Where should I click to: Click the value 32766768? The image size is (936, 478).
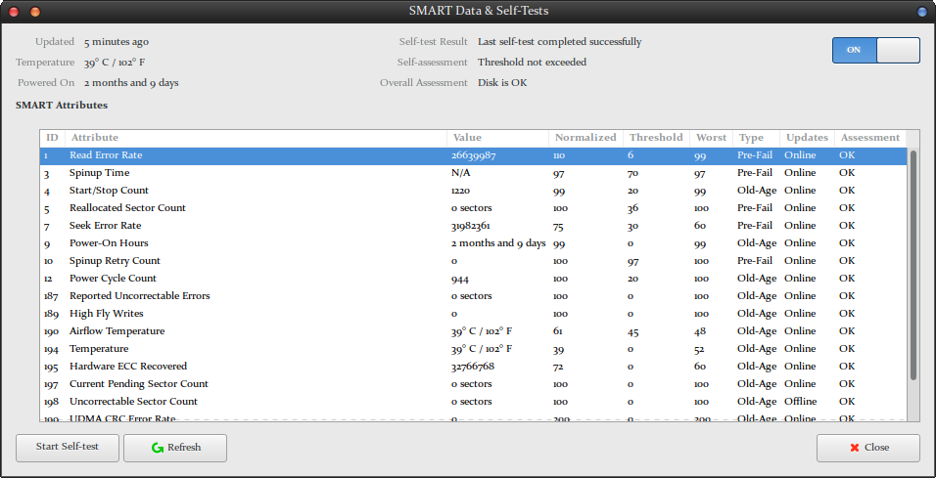[x=473, y=367]
